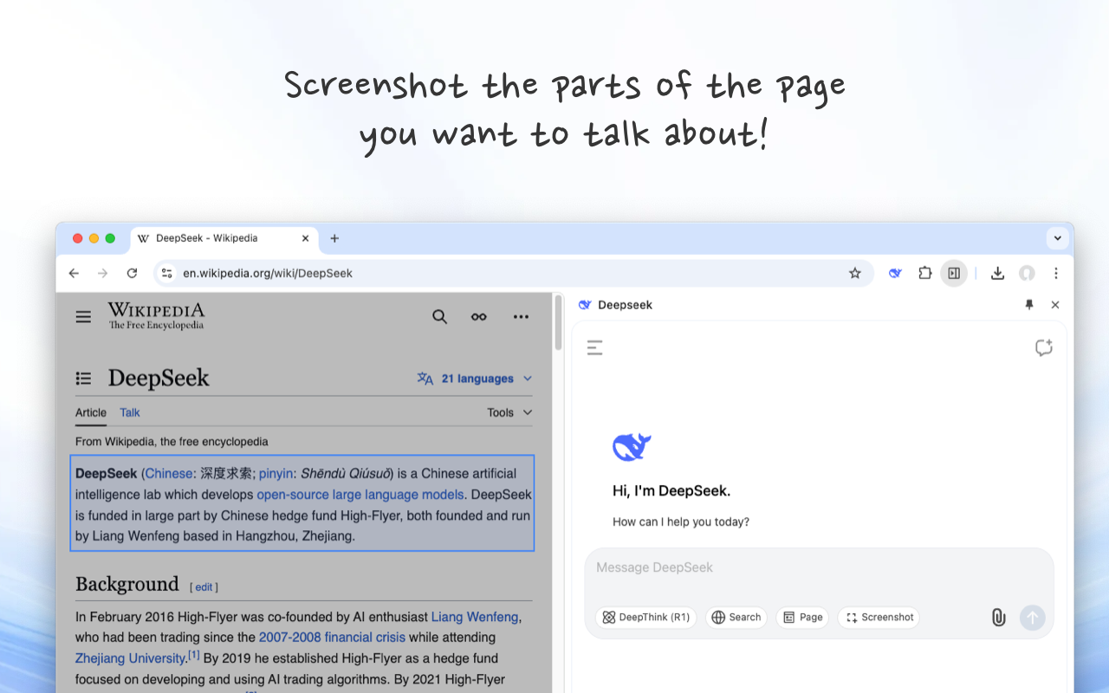The image size is (1109, 693).
Task: Click the browser forward arrow
Action: 102,273
